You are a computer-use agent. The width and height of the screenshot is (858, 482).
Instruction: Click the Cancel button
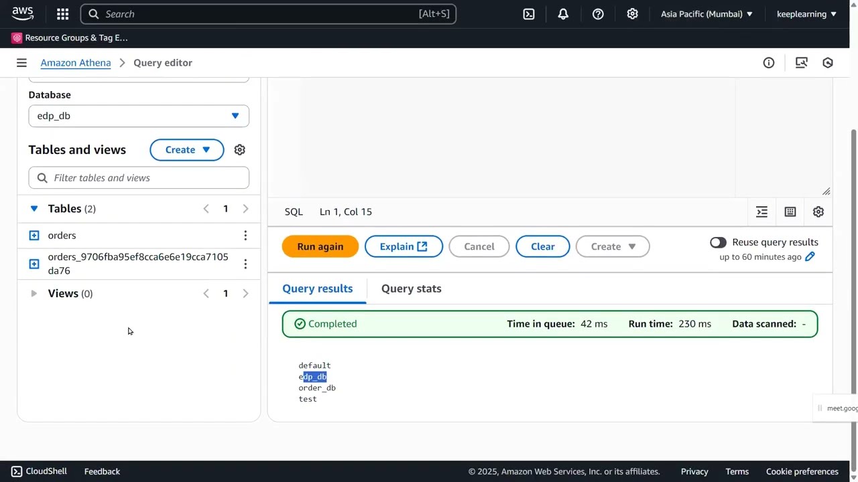coord(479,246)
